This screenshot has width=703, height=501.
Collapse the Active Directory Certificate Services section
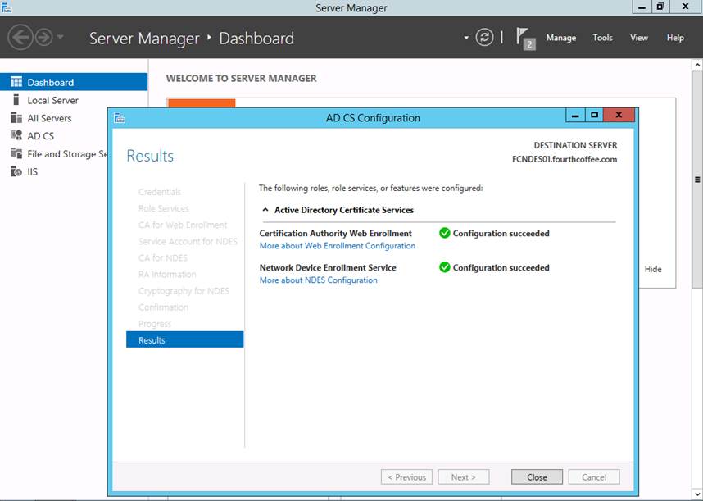[265, 210]
